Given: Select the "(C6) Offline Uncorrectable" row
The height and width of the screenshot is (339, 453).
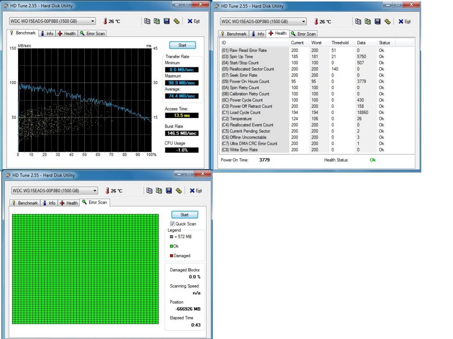Looking at the screenshot, I should click(317, 138).
